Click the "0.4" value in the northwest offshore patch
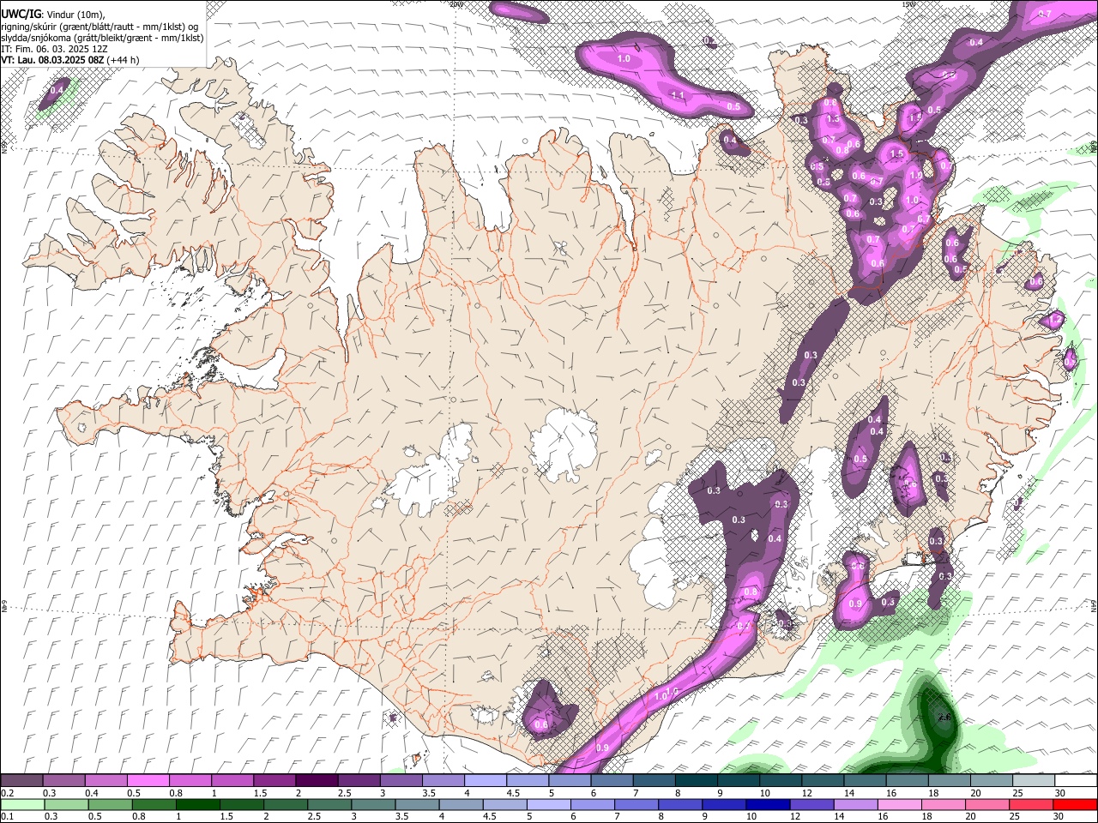This screenshot has height=823, width=1098. click(x=58, y=90)
